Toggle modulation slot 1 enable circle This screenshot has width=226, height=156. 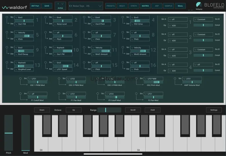pos(7,17)
